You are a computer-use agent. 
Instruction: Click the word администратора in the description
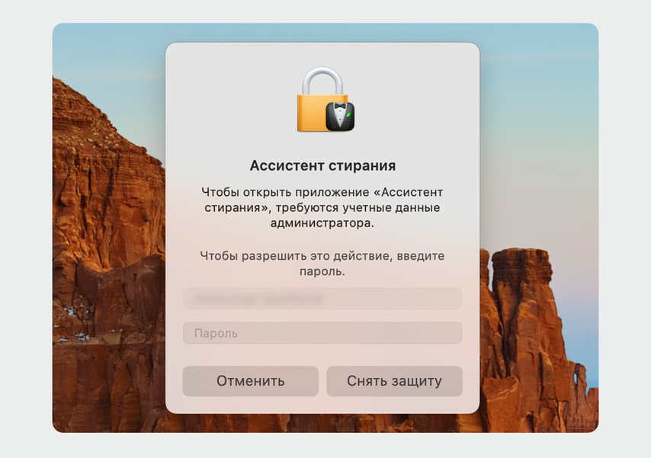click(x=322, y=223)
